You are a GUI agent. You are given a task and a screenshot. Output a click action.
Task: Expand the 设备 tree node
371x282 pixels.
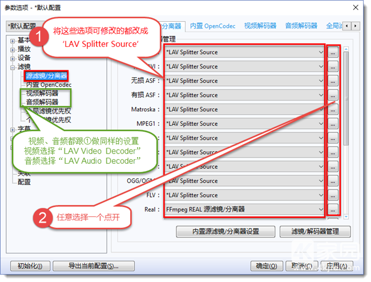tap(13, 58)
